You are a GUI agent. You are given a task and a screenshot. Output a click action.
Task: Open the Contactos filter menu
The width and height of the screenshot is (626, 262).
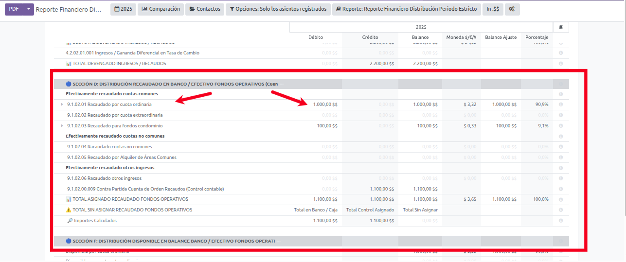(x=205, y=9)
